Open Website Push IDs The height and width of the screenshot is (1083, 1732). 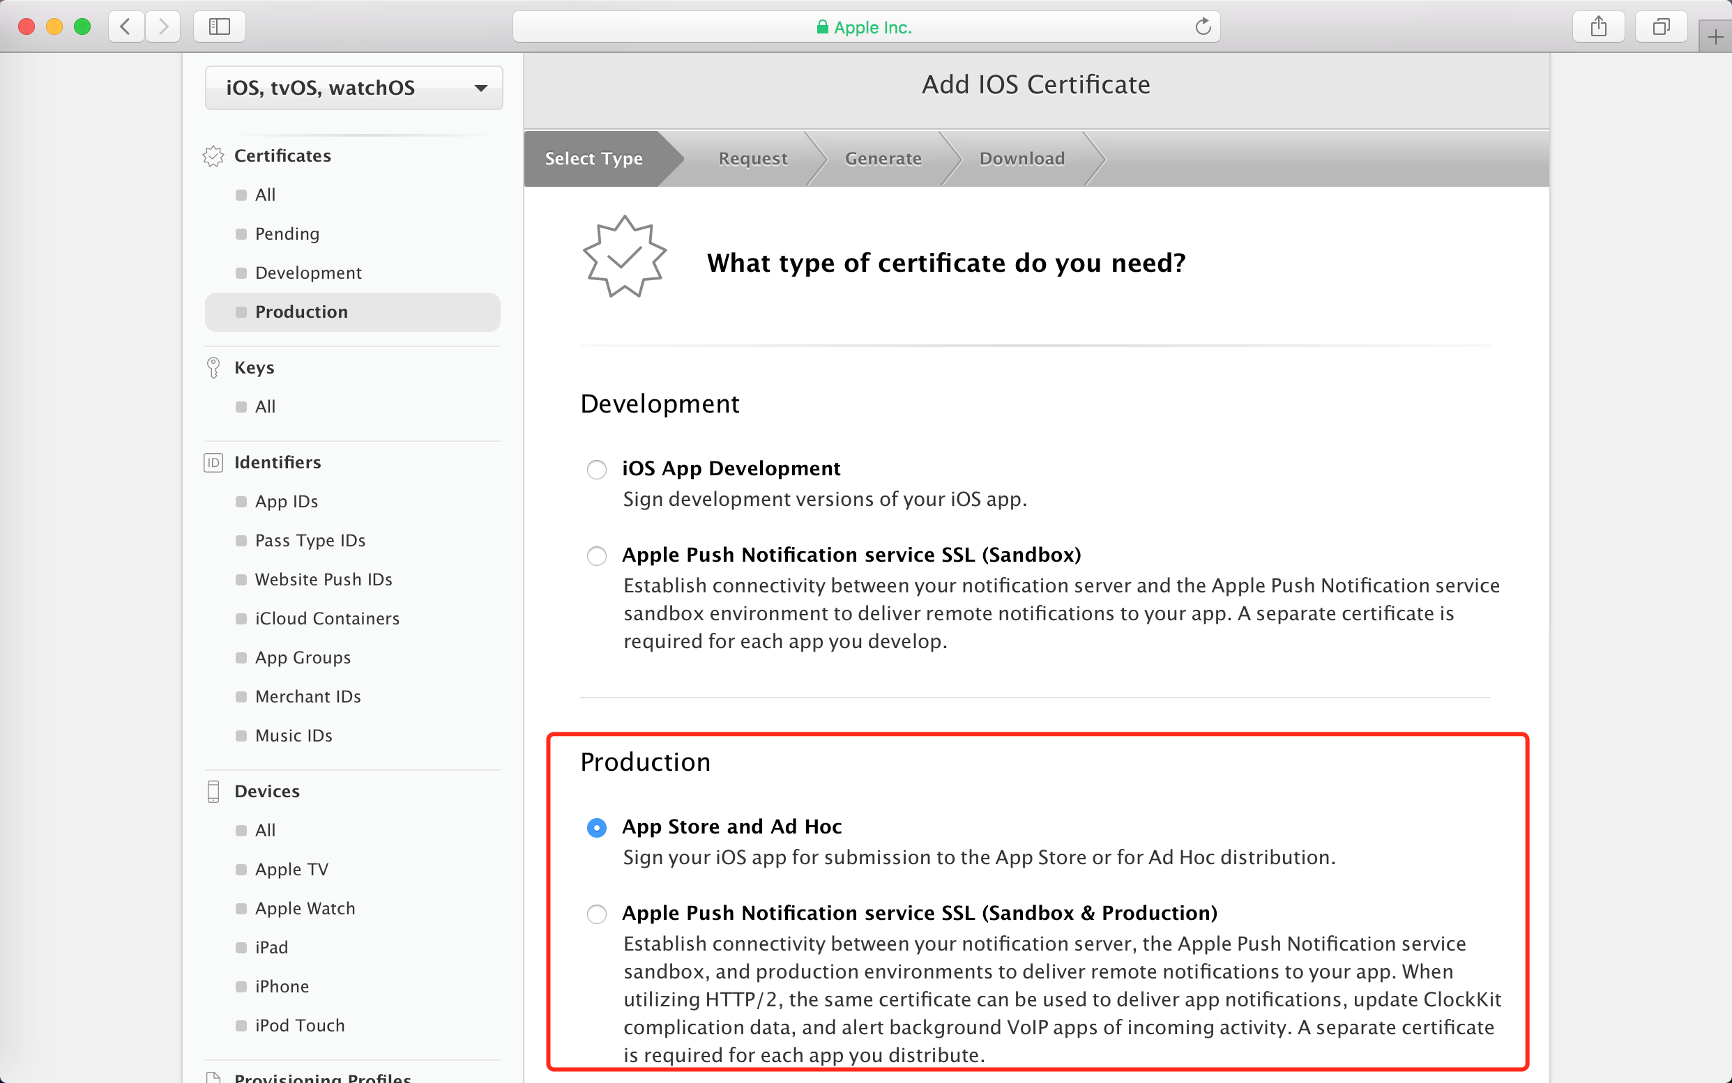point(324,579)
